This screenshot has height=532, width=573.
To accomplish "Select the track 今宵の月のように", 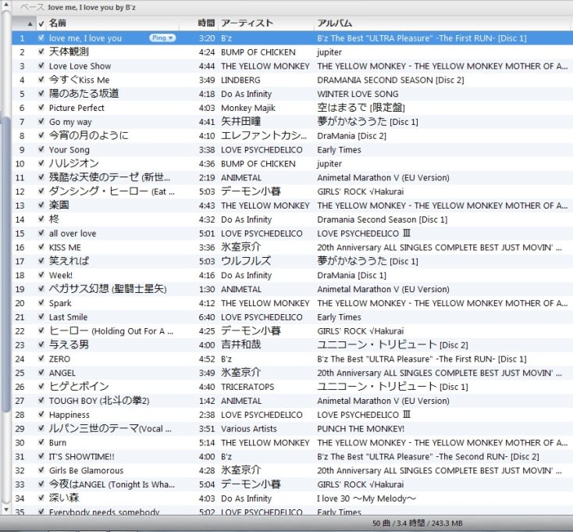I will point(89,135).
